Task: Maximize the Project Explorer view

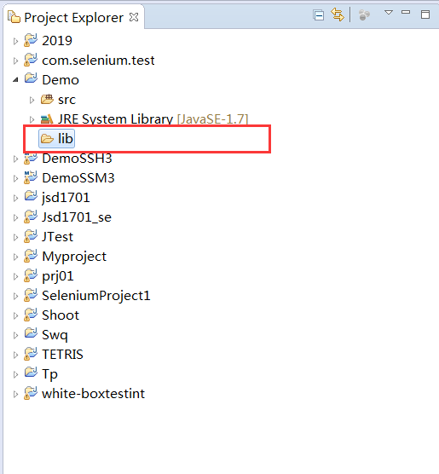Action: click(425, 14)
